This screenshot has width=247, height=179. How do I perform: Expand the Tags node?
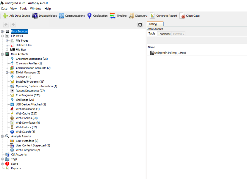pos(2,159)
